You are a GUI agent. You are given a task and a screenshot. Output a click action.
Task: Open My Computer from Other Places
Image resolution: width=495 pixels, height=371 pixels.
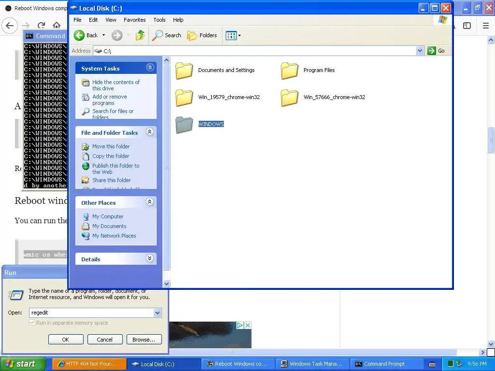[x=108, y=216]
